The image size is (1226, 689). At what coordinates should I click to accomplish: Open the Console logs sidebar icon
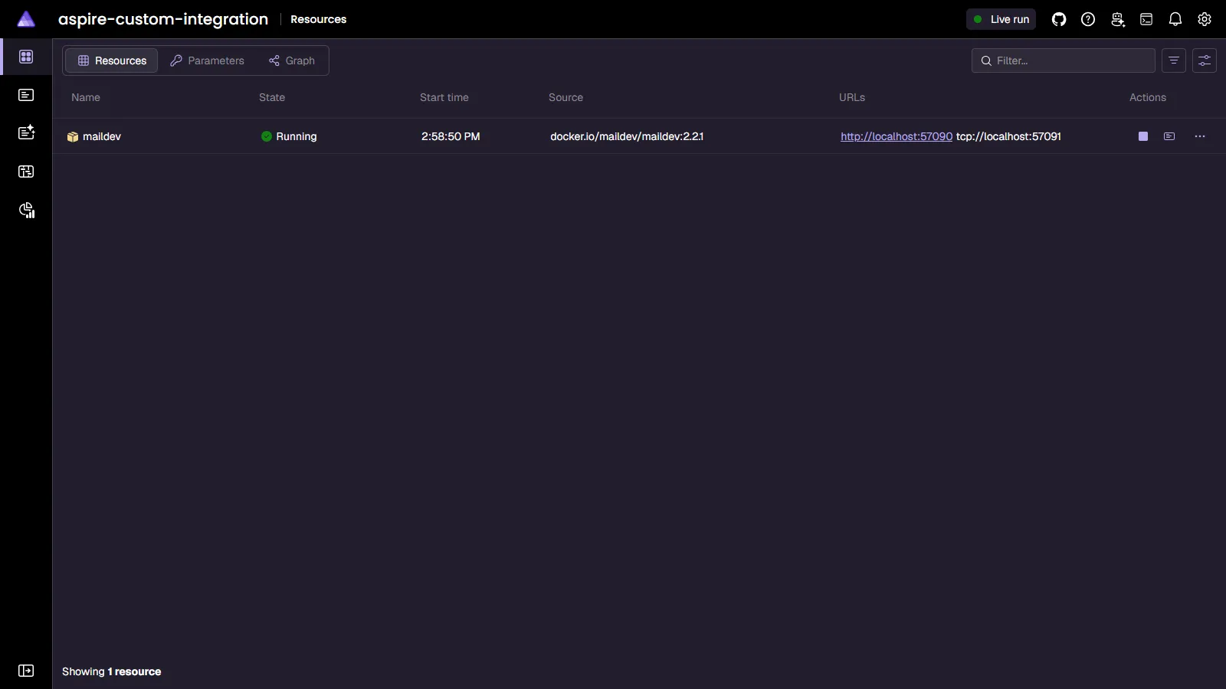pyautogui.click(x=26, y=95)
